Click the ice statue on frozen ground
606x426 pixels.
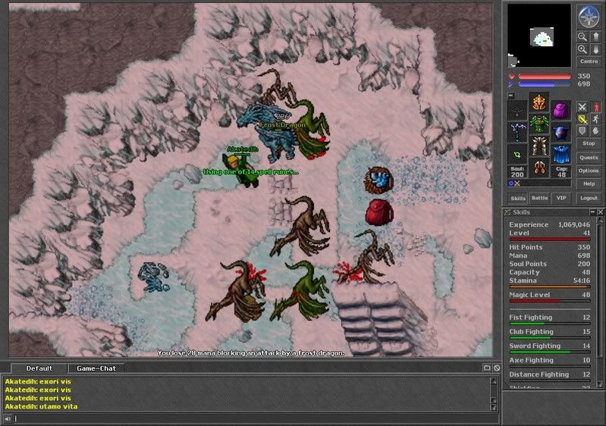(153, 276)
